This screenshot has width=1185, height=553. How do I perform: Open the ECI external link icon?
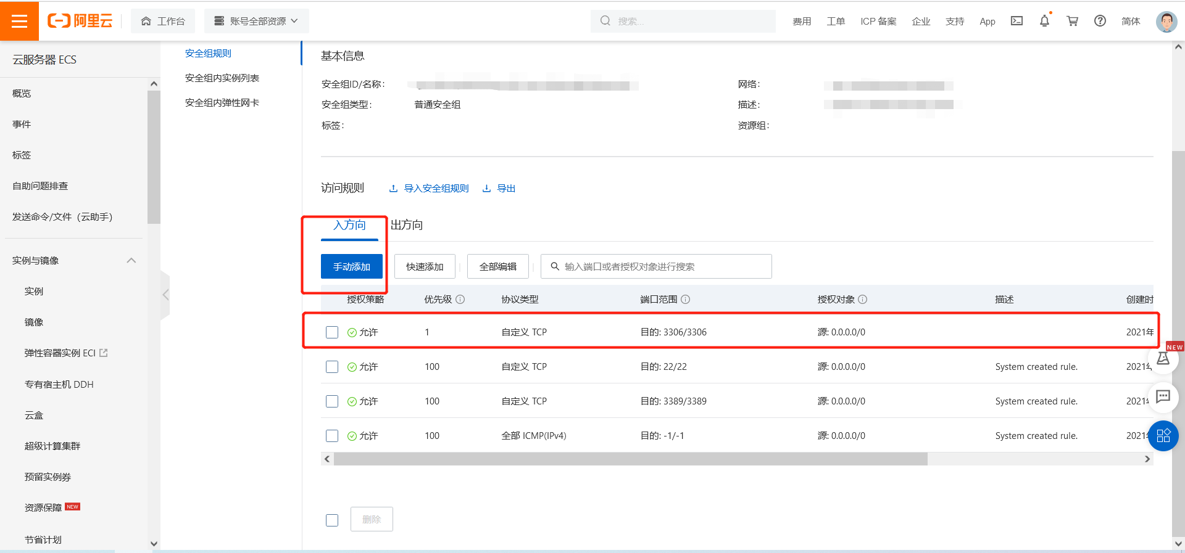[x=104, y=353]
